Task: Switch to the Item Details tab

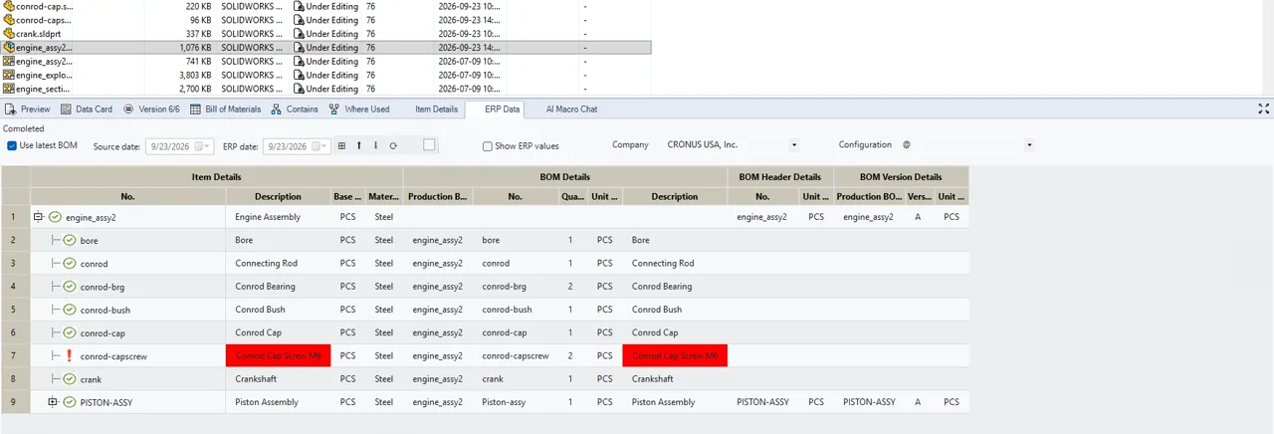Action: point(436,108)
